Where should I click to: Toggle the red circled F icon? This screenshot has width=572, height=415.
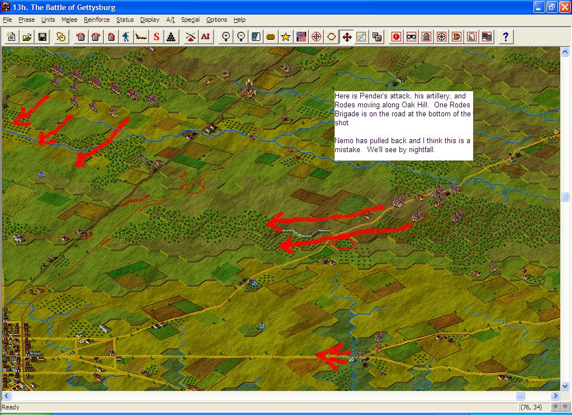pos(396,36)
